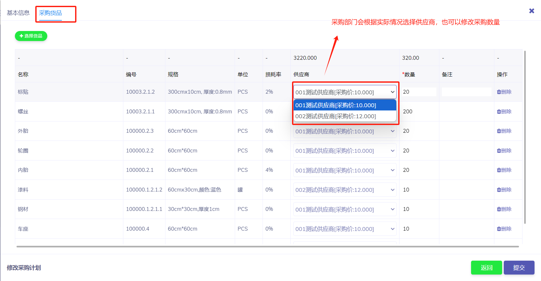The image size is (541, 281).
Task: Switch to the 基本信息 tab
Action: (x=18, y=13)
